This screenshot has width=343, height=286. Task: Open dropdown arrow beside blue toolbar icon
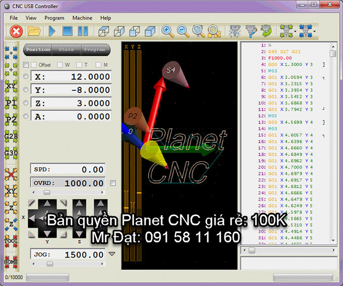click(x=315, y=32)
